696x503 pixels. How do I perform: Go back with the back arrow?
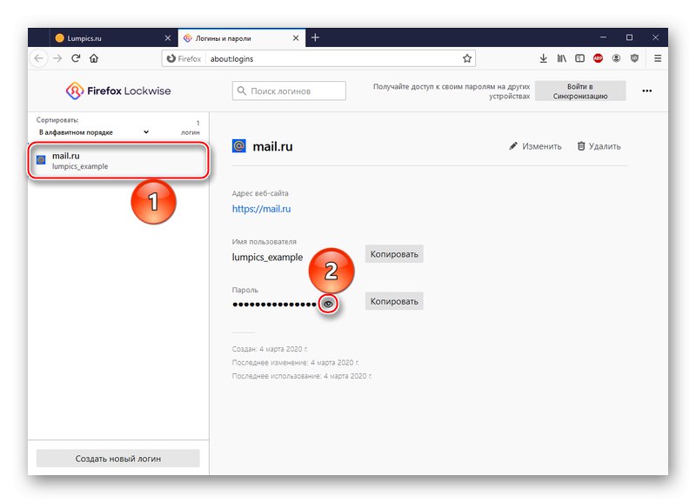click(39, 58)
